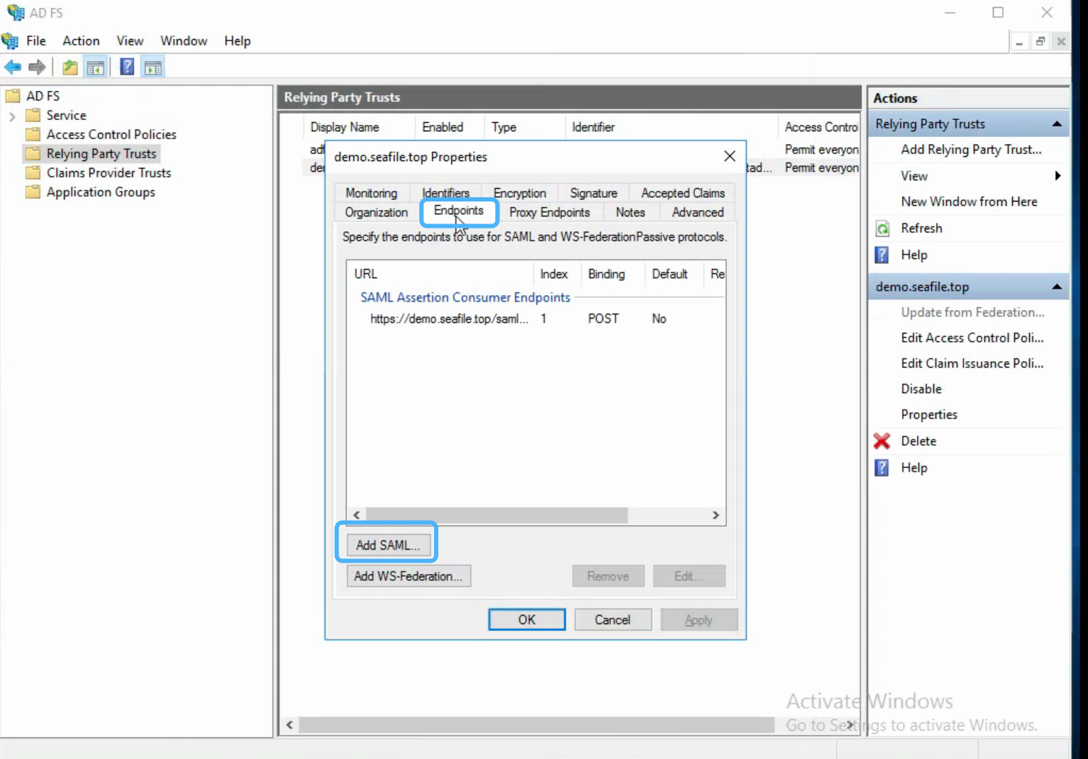The image size is (1088, 759).
Task: Close the demo.seafile.top Properties dialog
Action: pyautogui.click(x=730, y=156)
